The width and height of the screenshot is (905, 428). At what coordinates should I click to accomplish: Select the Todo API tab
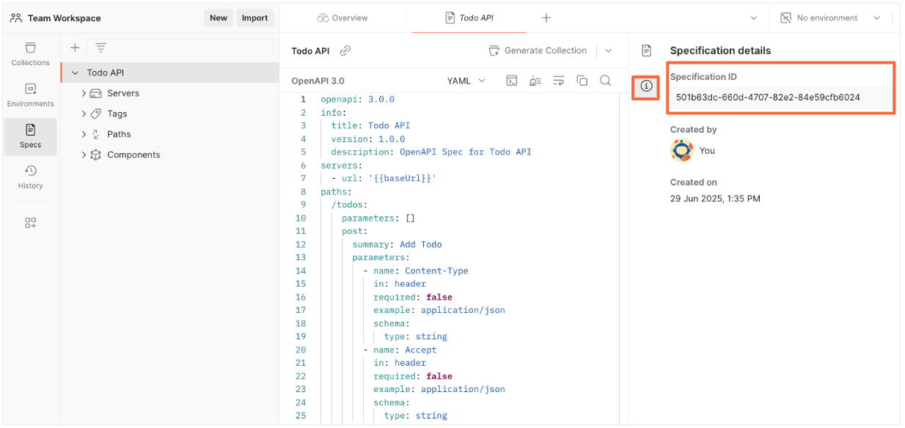point(469,18)
